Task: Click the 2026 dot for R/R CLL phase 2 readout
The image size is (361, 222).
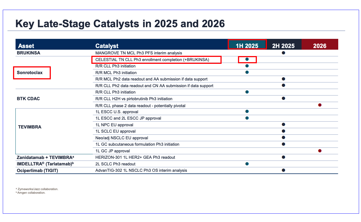Action: point(320,105)
